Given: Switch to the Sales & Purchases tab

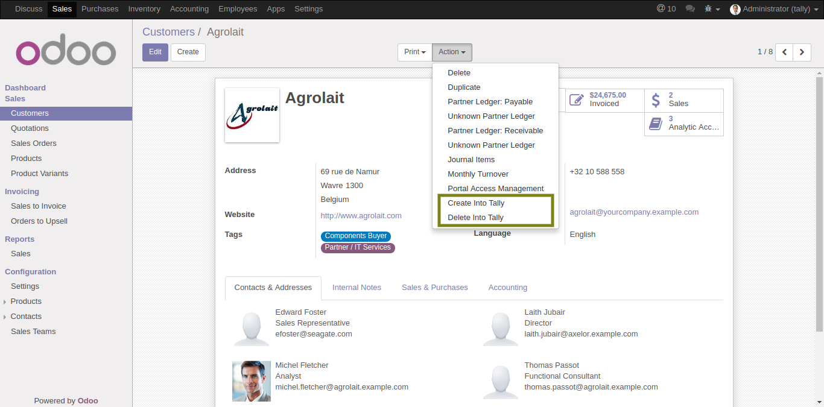Looking at the screenshot, I should click(435, 288).
